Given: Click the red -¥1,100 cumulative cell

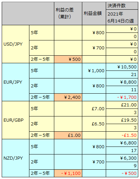Looking at the screenshot, I should 68,173.
